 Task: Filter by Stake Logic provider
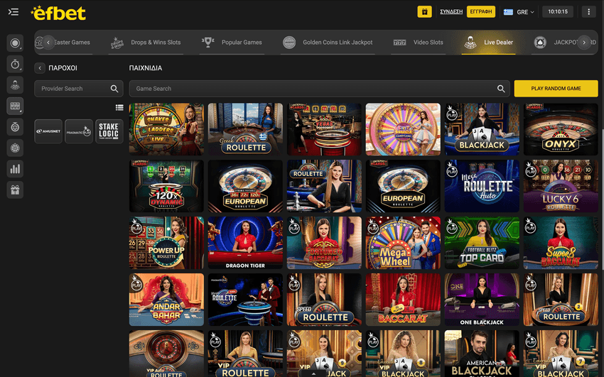(109, 131)
